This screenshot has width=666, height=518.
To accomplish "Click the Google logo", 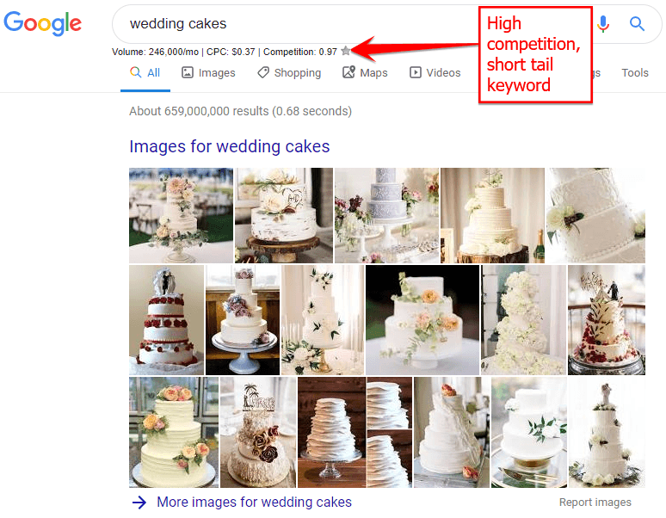I will pyautogui.click(x=42, y=23).
